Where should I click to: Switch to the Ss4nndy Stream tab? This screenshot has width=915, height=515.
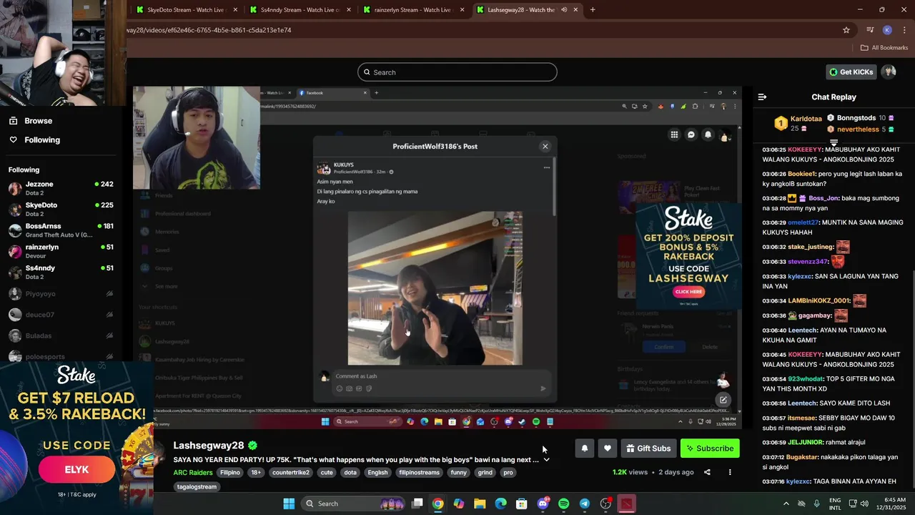(301, 10)
